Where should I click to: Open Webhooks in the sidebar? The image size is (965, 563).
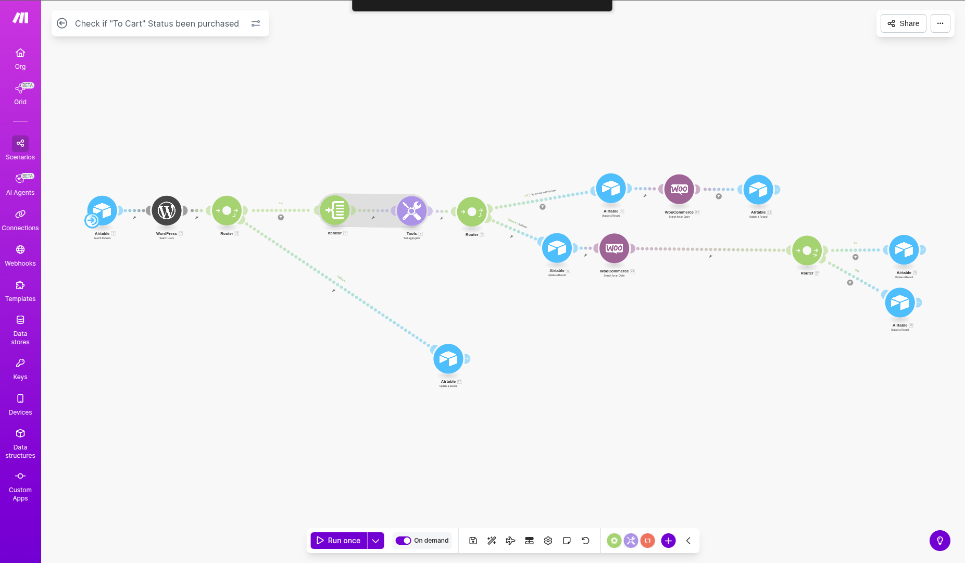pyautogui.click(x=20, y=255)
